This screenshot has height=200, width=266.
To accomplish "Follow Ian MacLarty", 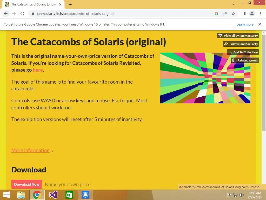I will coord(241,44).
